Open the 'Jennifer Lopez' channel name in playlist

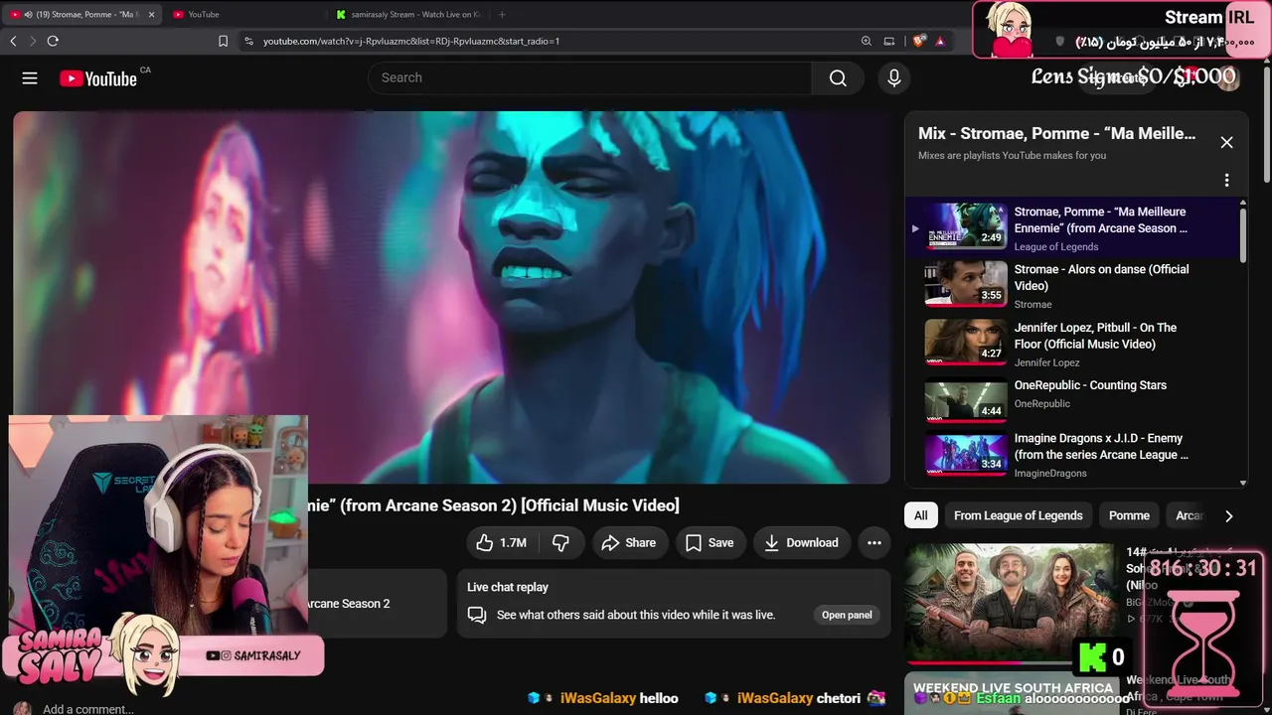coord(1046,362)
